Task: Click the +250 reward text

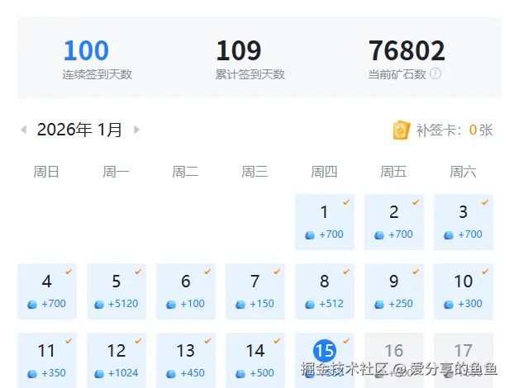Action: click(x=401, y=304)
